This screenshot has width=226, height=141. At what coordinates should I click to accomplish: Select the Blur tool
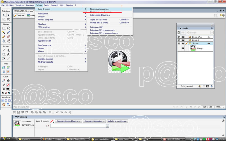point(4,41)
